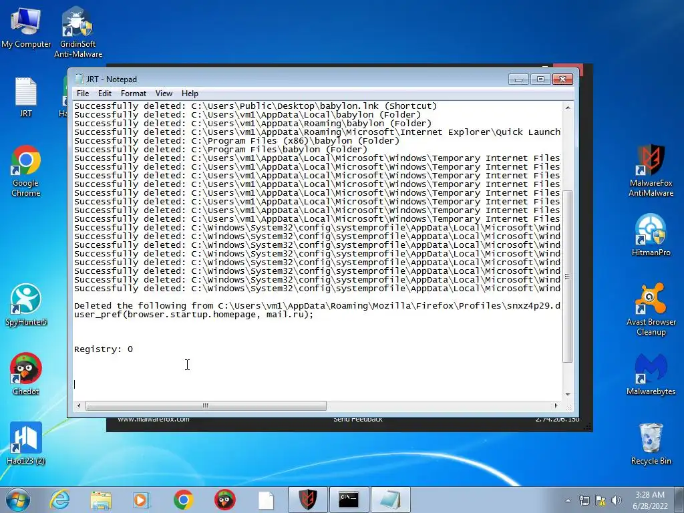Click the 'Registry: 0' line
Viewport: 684px width, 513px height.
click(104, 349)
